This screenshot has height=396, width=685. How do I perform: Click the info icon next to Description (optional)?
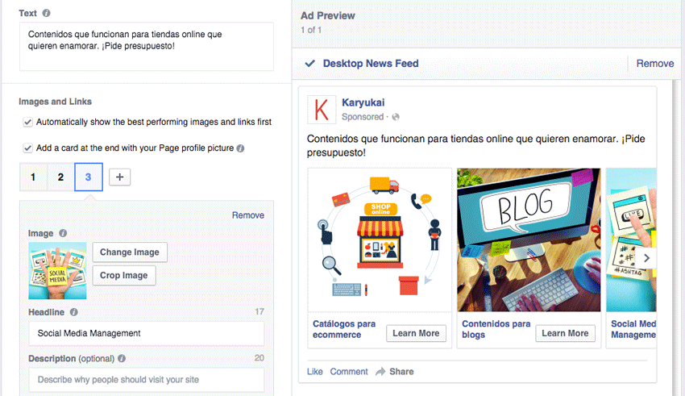click(122, 358)
